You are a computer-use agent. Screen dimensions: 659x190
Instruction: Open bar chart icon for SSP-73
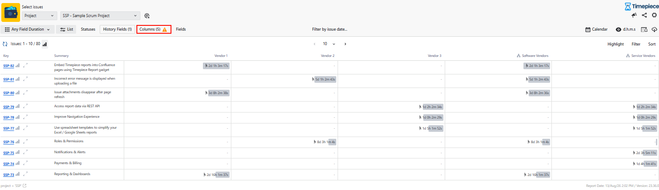click(18, 175)
